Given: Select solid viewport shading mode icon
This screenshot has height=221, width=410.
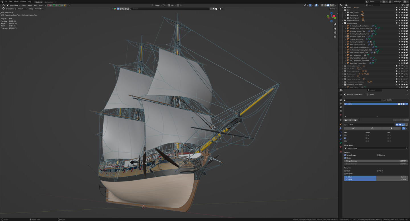Looking at the screenshot, I should [328, 5].
